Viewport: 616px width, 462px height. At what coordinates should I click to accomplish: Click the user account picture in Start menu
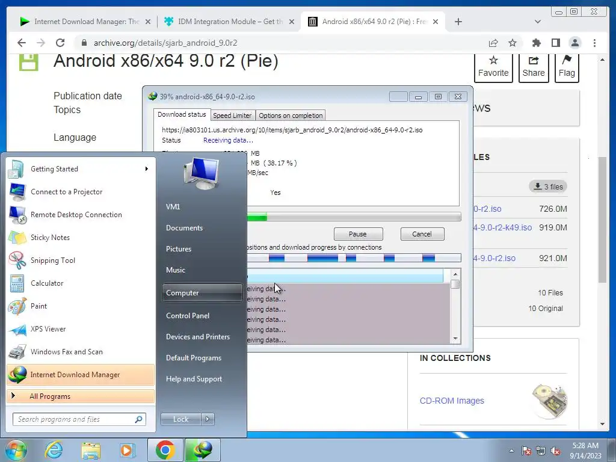tap(201, 173)
